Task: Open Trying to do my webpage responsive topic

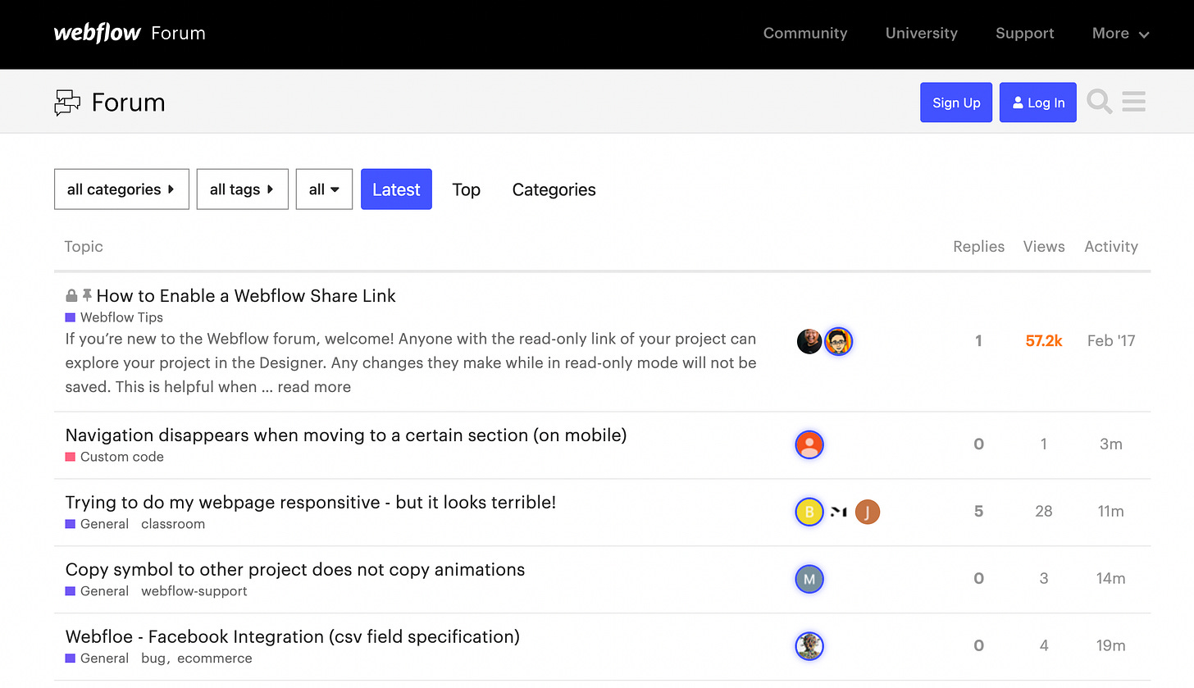Action: coord(311,503)
